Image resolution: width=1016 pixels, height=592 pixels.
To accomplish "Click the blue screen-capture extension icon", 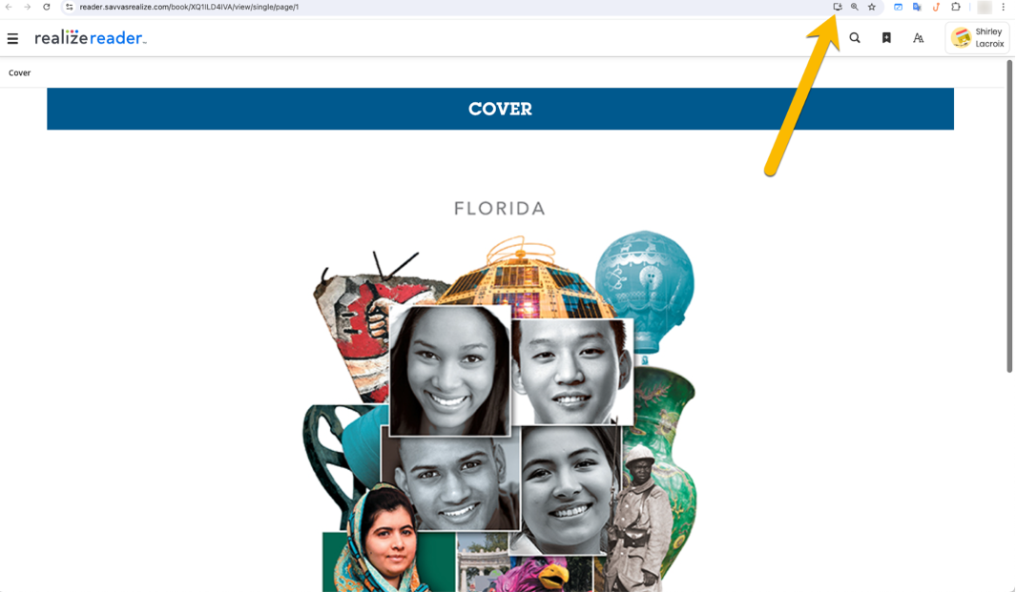I will (x=898, y=7).
